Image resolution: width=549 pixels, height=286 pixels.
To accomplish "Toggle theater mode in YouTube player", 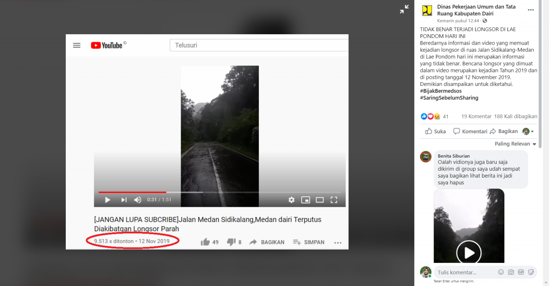I will (x=320, y=200).
